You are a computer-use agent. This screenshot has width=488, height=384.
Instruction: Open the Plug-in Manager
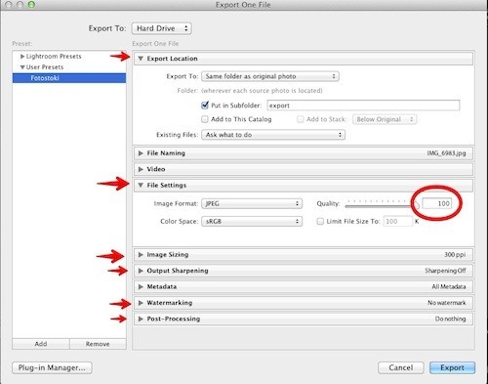[x=52, y=367]
